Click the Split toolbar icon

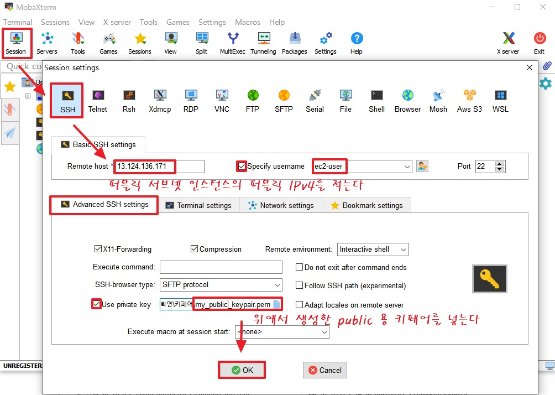pos(202,44)
